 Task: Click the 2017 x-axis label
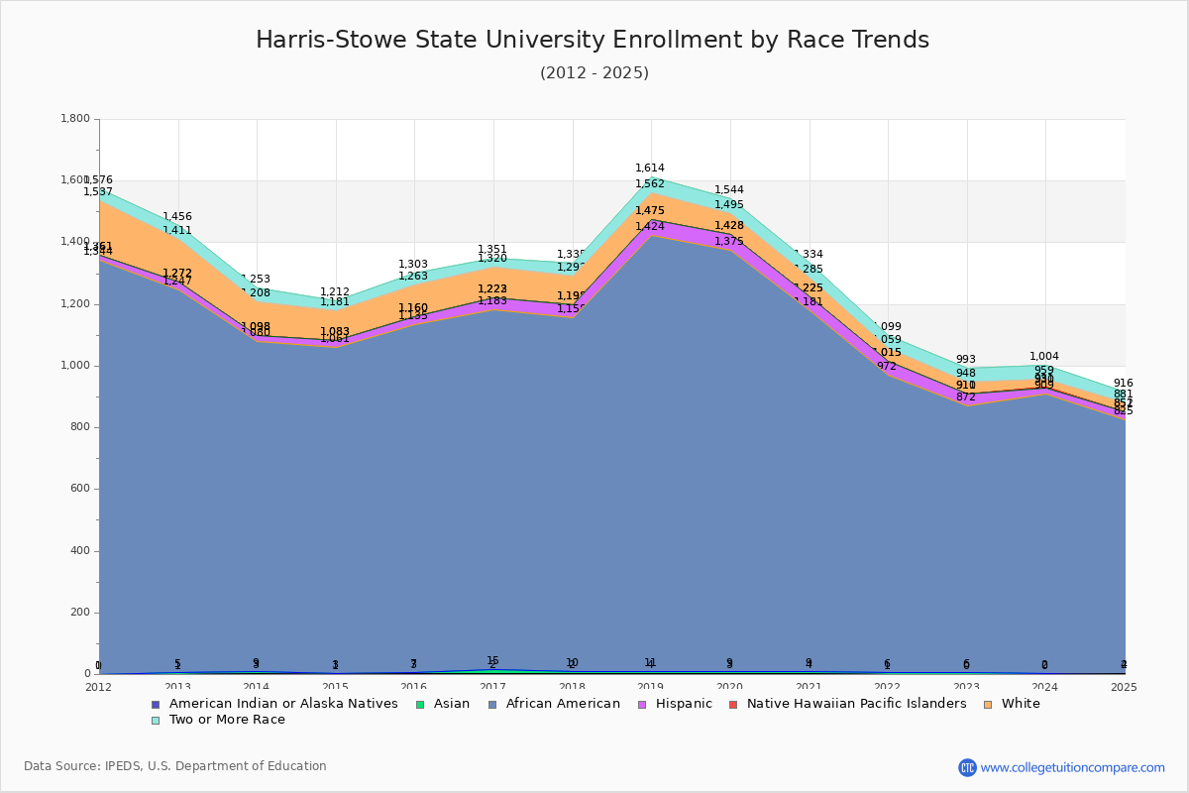coord(493,686)
